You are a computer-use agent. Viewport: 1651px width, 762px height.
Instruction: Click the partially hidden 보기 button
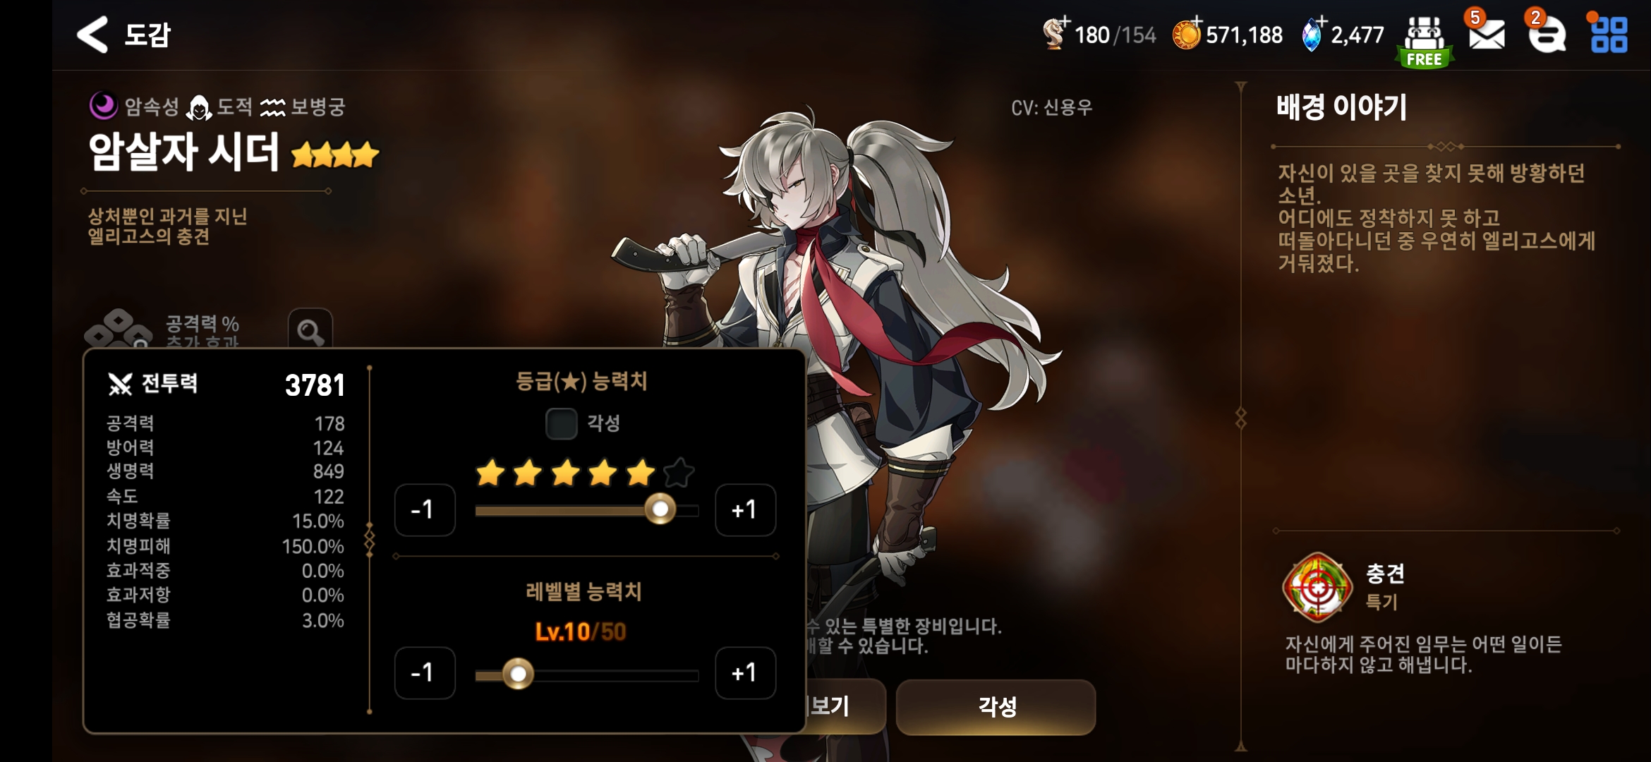tap(845, 706)
